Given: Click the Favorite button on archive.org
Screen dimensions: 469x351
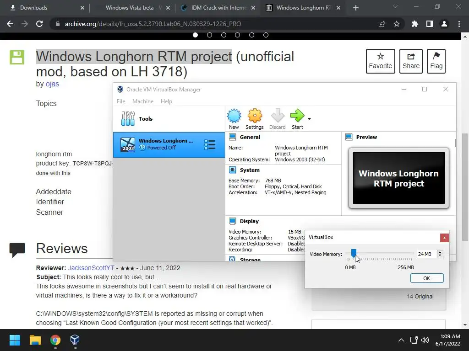Looking at the screenshot, I should click(x=381, y=61).
